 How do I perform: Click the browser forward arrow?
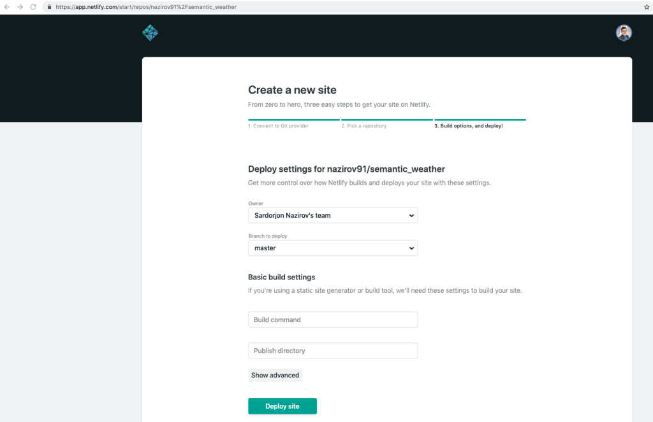click(x=20, y=7)
